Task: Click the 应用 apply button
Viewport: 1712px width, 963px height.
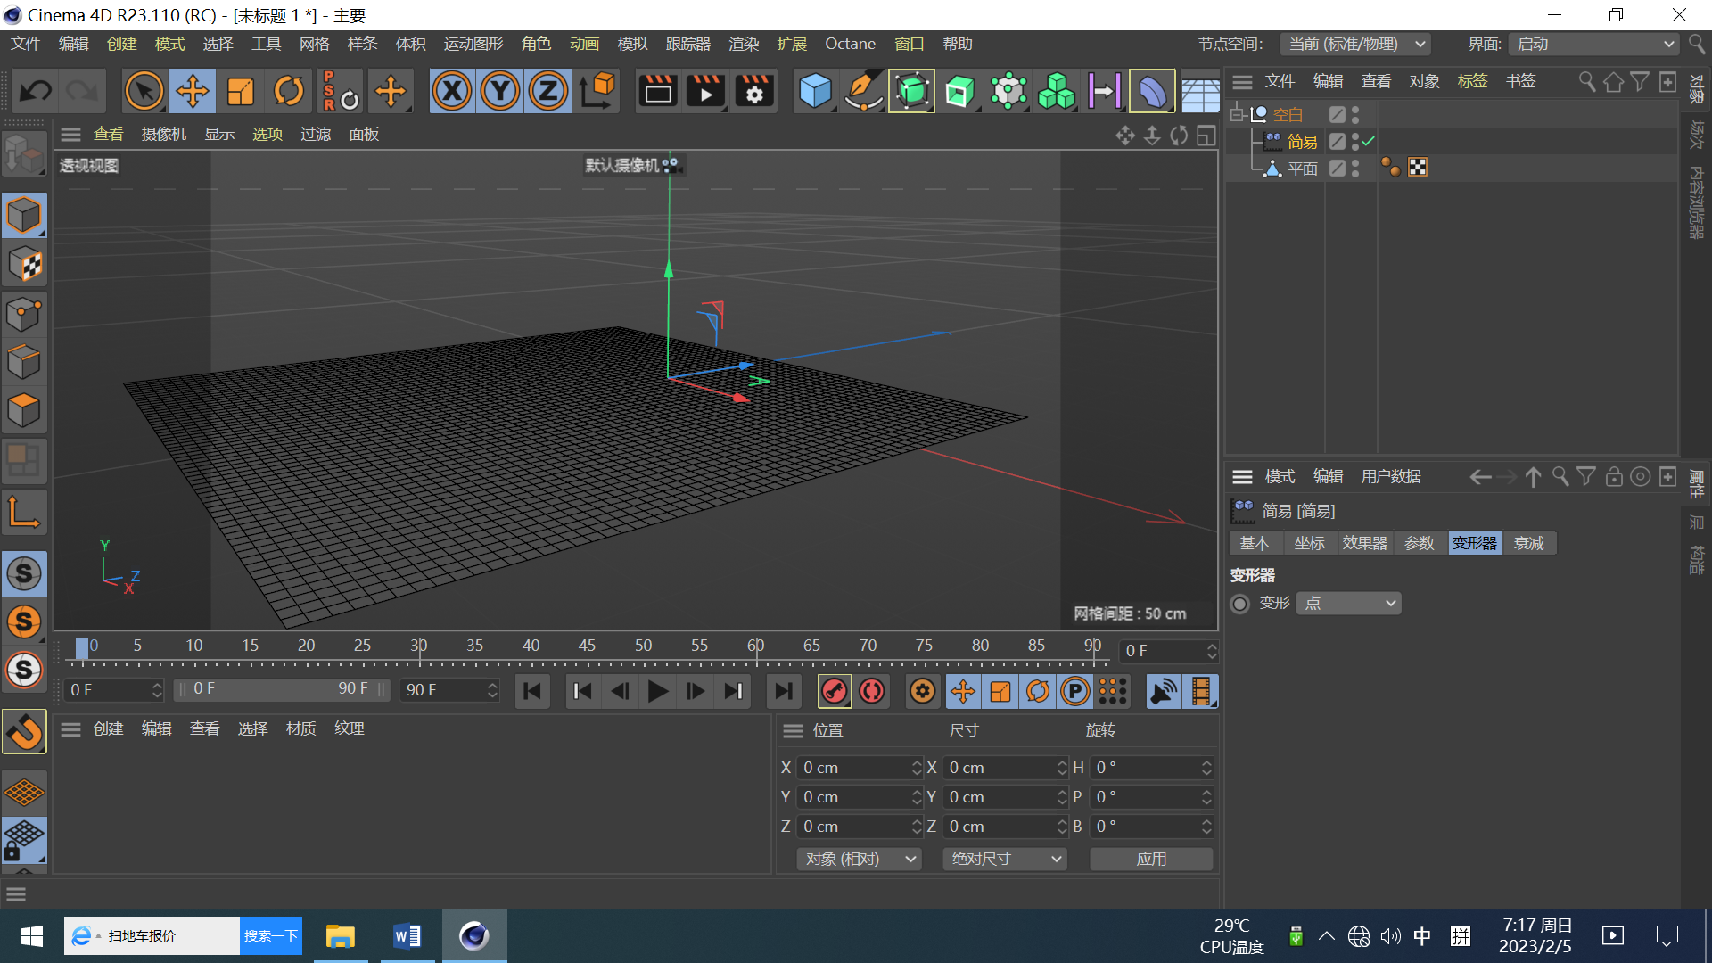Action: pos(1151,859)
